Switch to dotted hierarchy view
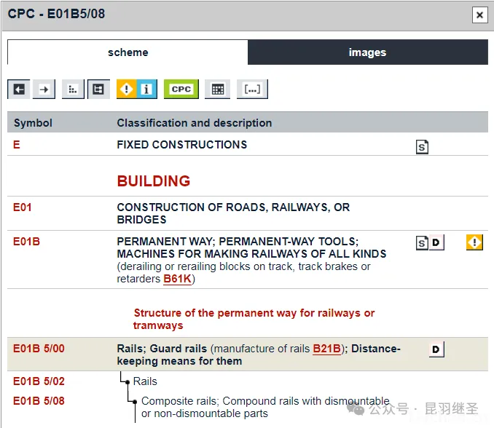 coord(72,89)
